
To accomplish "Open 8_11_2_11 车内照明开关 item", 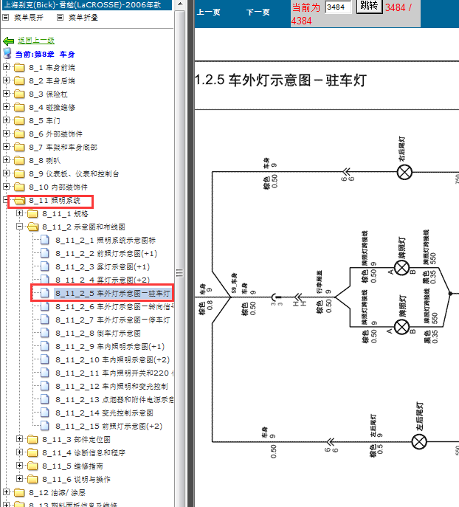I will [x=114, y=373].
